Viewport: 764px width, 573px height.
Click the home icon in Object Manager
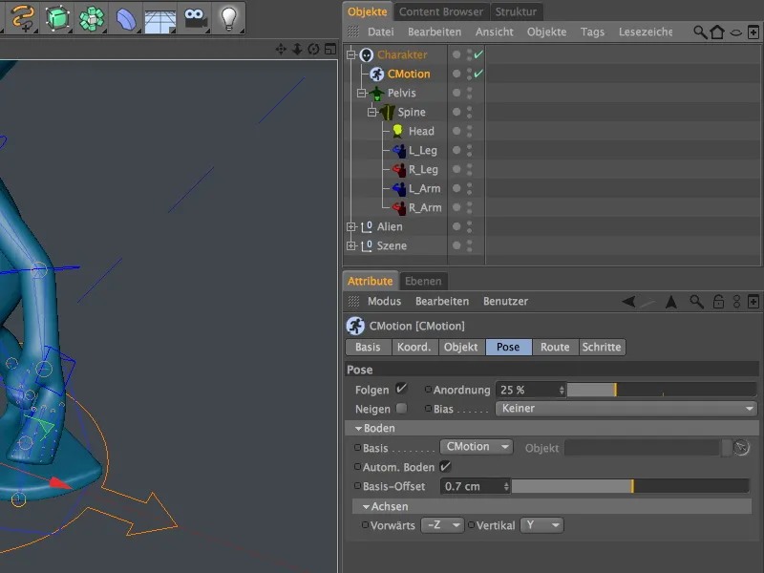(717, 32)
